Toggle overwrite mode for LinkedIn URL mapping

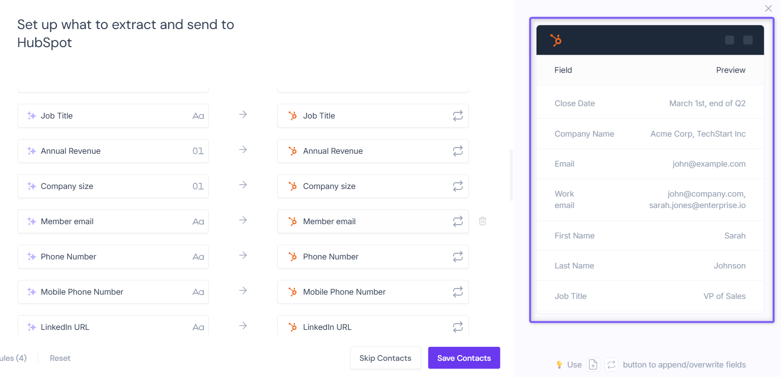tap(457, 327)
